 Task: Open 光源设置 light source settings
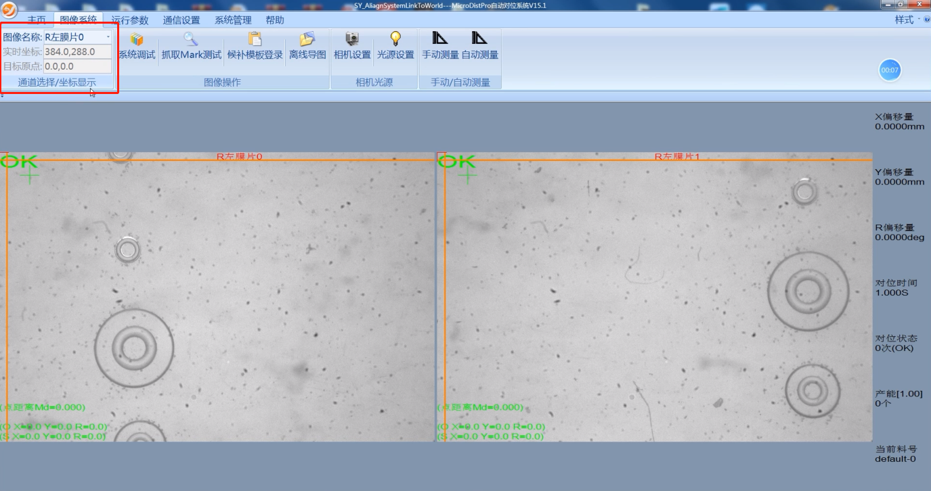click(x=395, y=47)
